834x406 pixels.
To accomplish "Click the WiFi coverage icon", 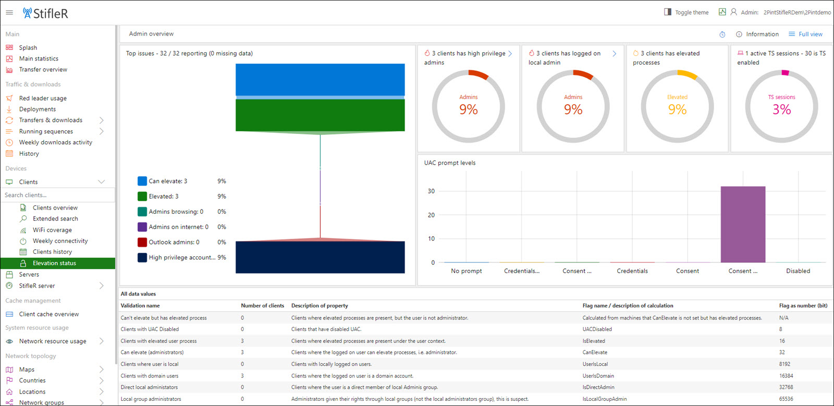I will (23, 230).
